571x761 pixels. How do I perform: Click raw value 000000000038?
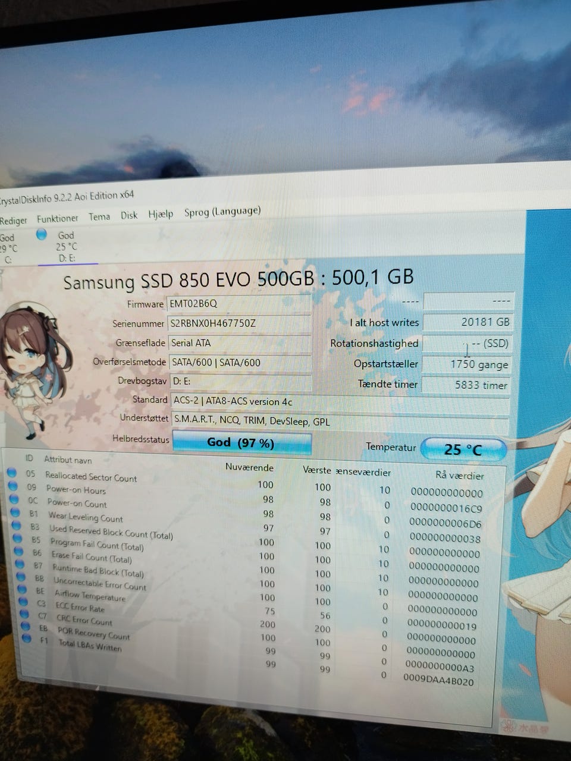[x=445, y=538]
